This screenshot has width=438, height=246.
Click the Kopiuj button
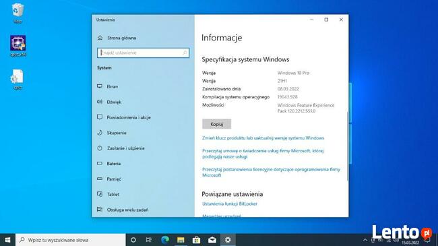click(x=216, y=124)
